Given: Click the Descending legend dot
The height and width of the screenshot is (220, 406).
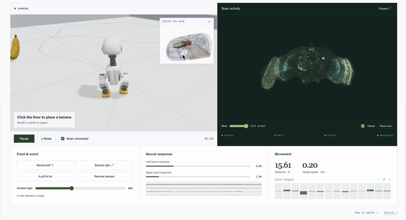Looking at the screenshot, I should click(x=378, y=135).
